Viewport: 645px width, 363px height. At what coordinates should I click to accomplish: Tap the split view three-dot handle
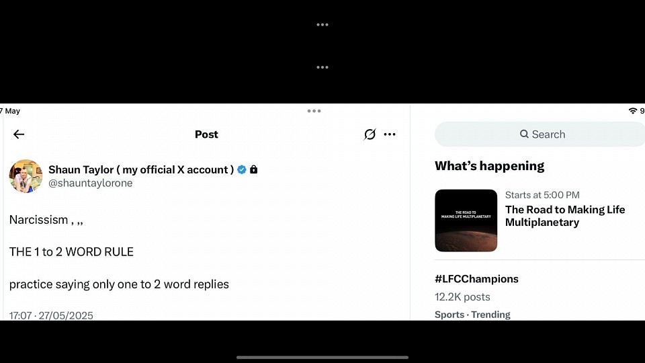tap(314, 111)
